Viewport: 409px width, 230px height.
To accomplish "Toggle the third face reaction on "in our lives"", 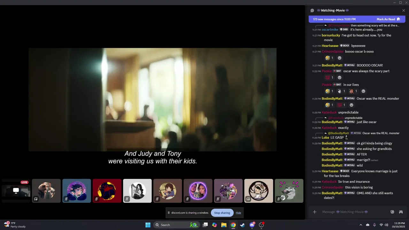I will click(353, 91).
